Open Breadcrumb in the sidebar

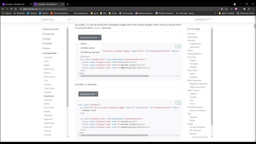tap(49, 69)
